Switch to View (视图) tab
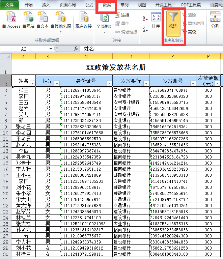 point(142,5)
